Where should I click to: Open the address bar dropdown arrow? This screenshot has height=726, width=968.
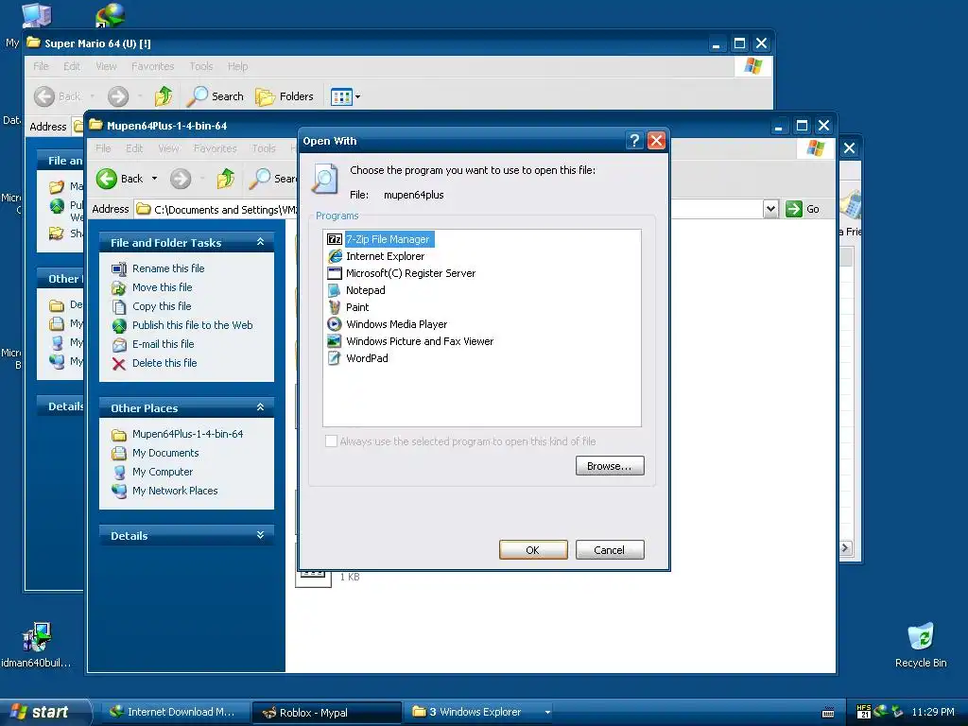[x=770, y=209]
